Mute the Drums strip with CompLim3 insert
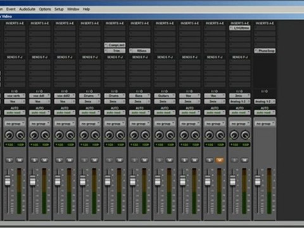Screen dimensions: 304x228 click(120, 160)
